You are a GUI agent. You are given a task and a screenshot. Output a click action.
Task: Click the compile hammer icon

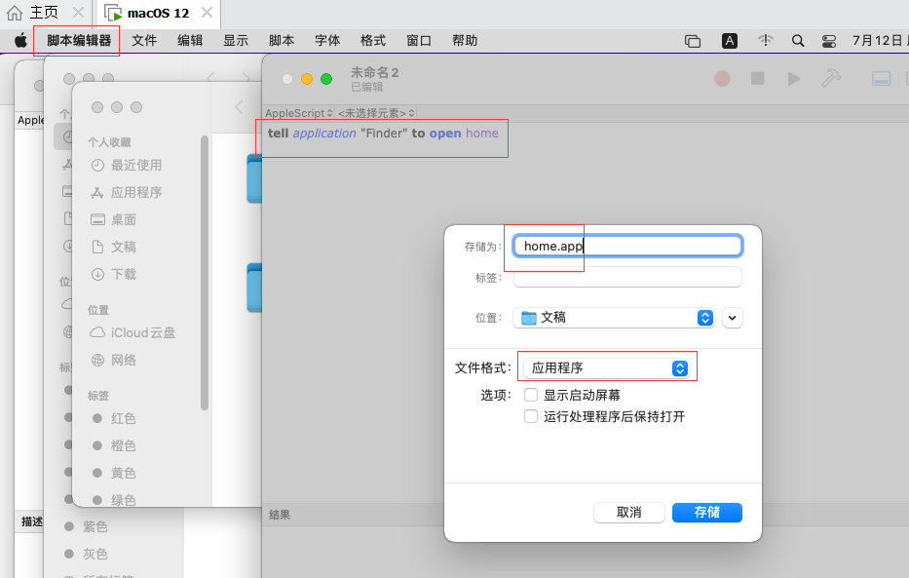[831, 78]
